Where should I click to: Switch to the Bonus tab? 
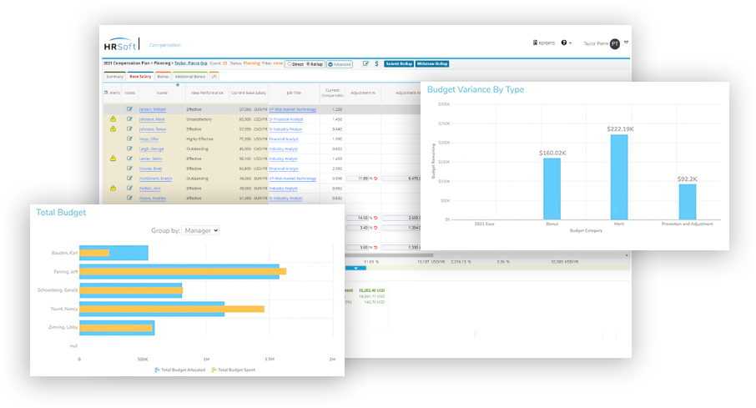tap(163, 76)
